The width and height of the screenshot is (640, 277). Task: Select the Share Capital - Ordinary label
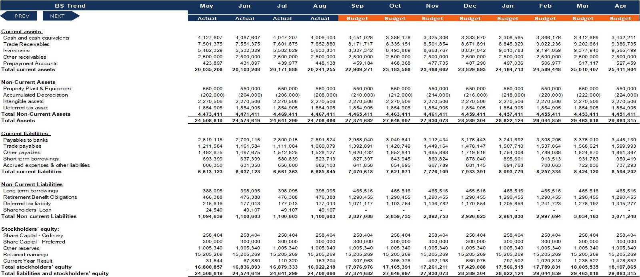pos(33,235)
